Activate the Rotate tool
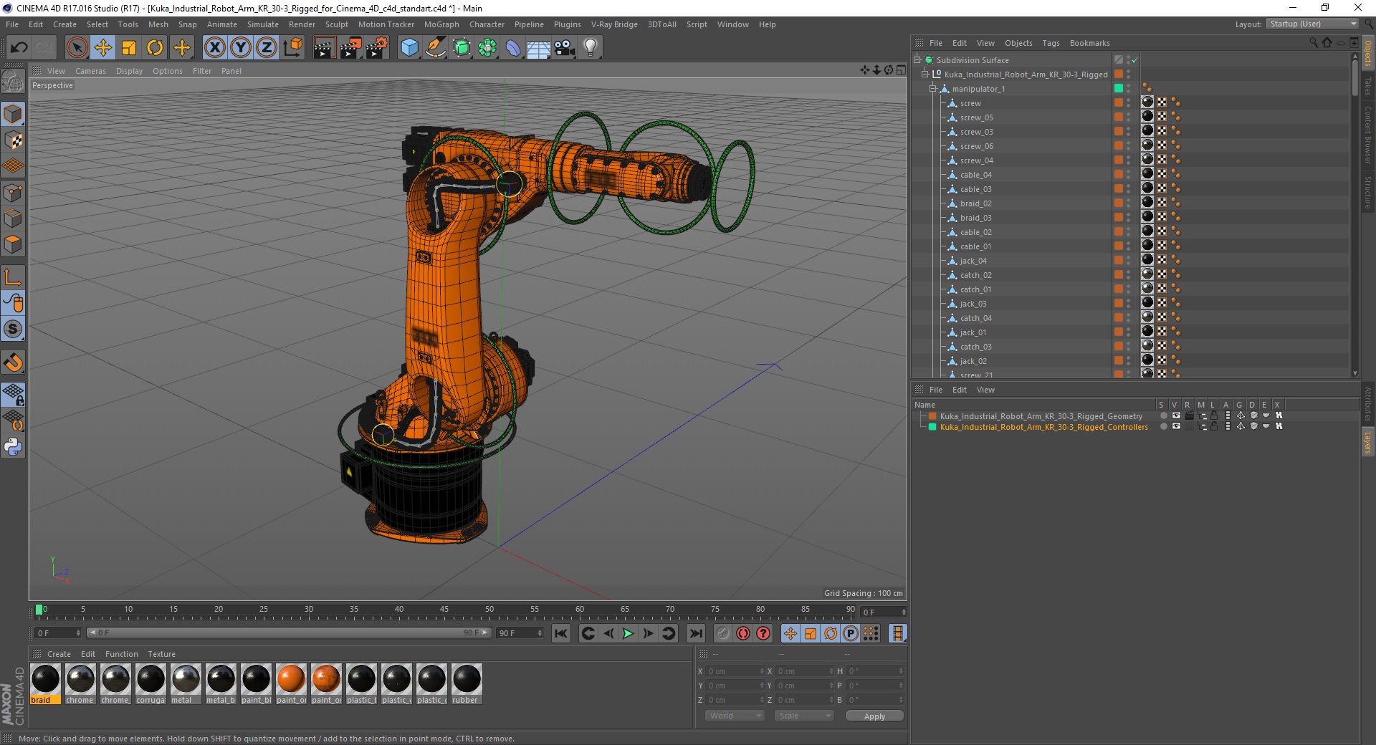The height and width of the screenshot is (745, 1376). click(x=155, y=48)
